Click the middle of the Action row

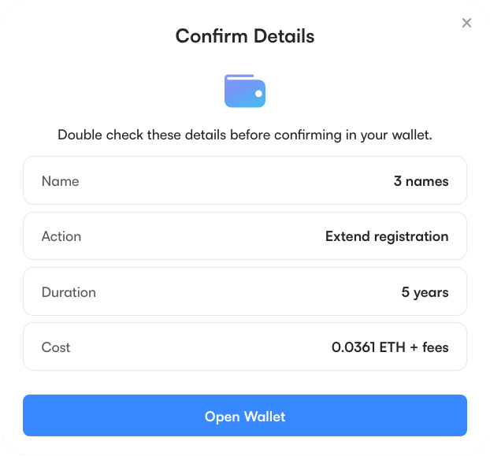coord(245,236)
